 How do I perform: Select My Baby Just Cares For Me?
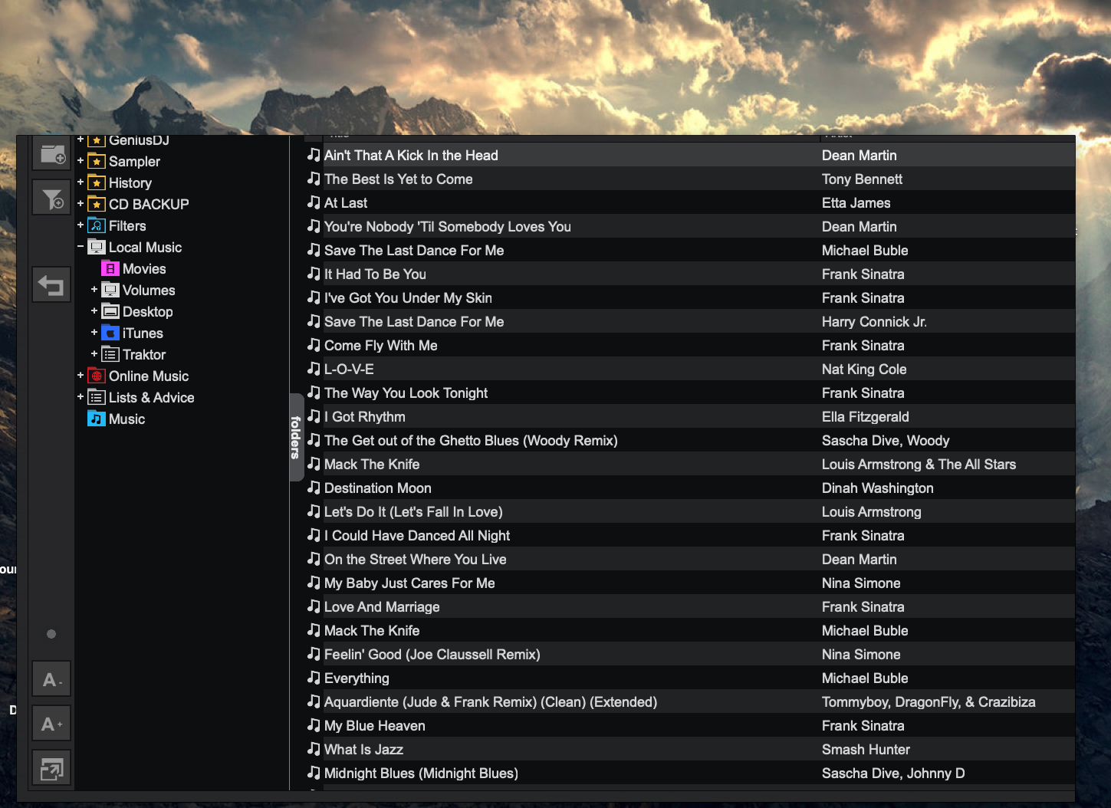pyautogui.click(x=409, y=583)
